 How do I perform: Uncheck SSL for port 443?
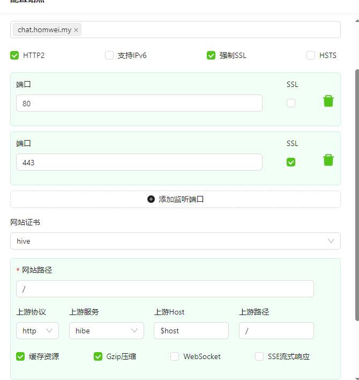(291, 162)
